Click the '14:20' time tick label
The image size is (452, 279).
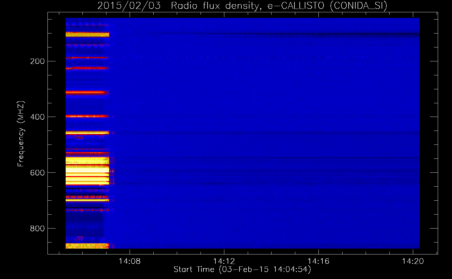coord(413,261)
